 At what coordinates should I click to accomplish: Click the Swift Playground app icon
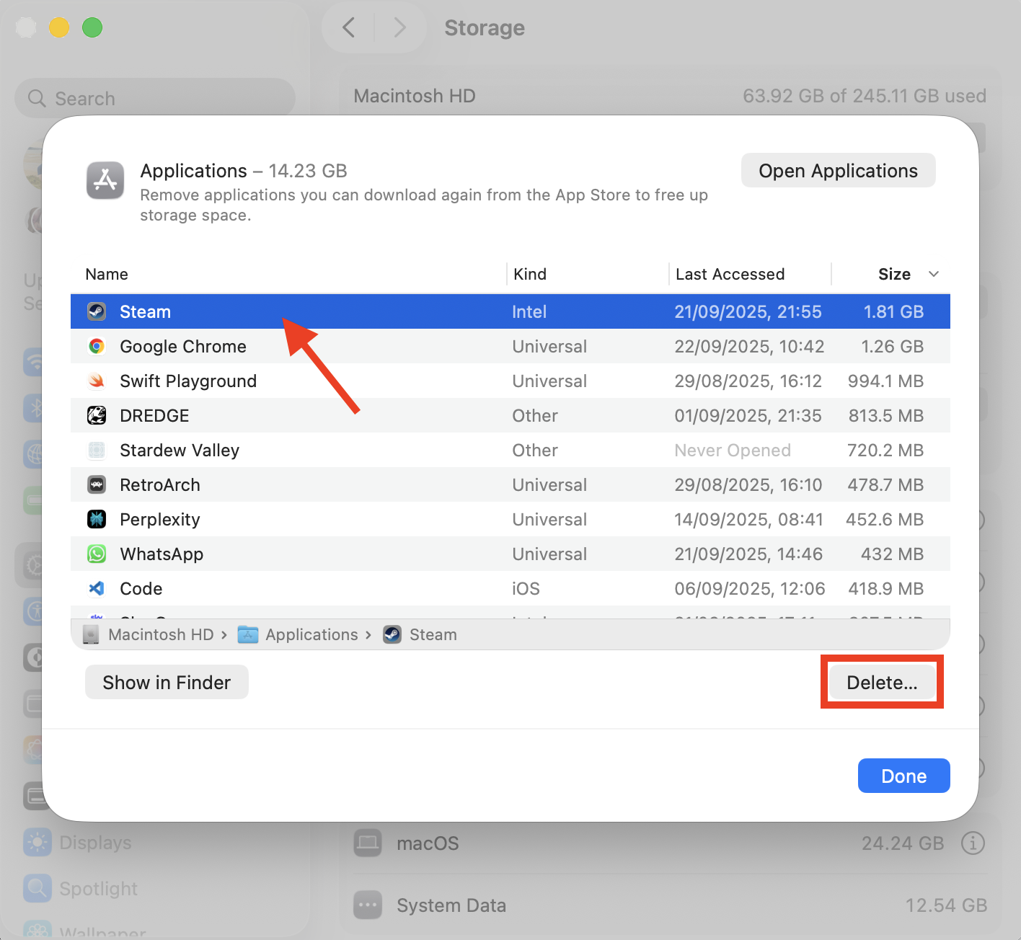(97, 381)
